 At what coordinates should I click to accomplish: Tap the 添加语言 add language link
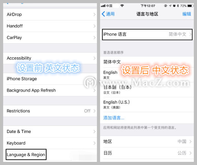tap(114, 118)
